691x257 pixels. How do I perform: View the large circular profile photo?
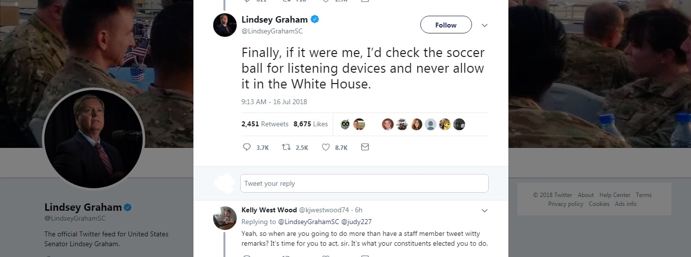pyautogui.click(x=94, y=139)
